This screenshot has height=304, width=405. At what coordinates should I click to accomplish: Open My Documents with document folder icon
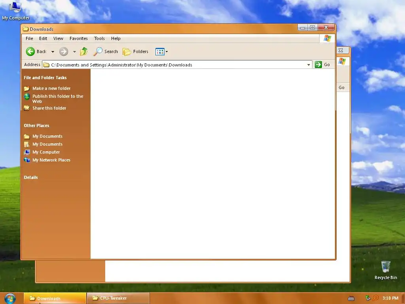click(47, 144)
